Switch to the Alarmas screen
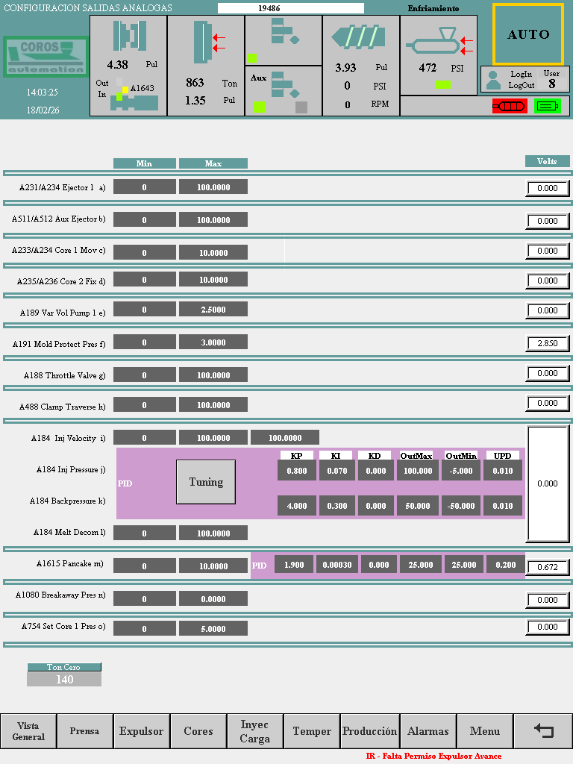 coord(428,731)
